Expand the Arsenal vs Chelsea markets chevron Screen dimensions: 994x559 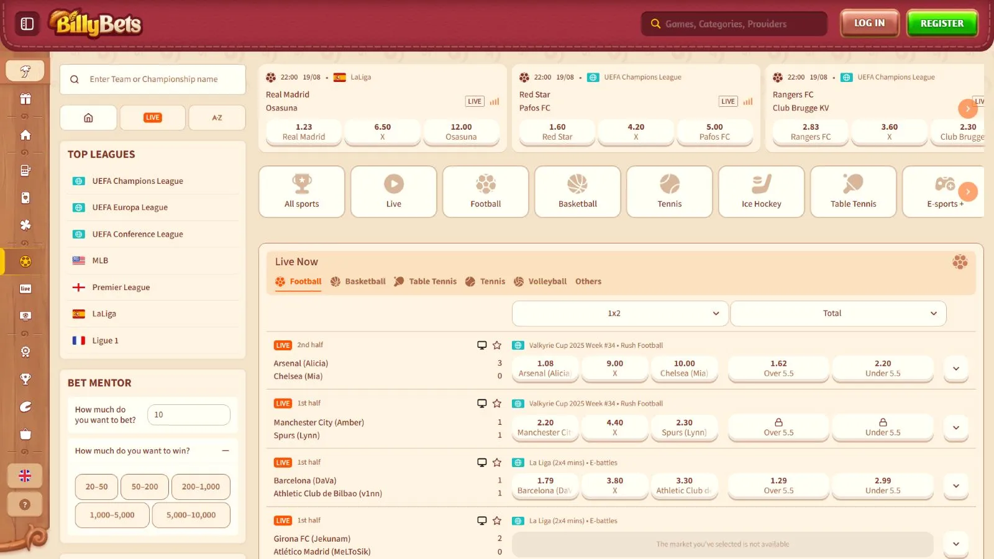coord(955,368)
